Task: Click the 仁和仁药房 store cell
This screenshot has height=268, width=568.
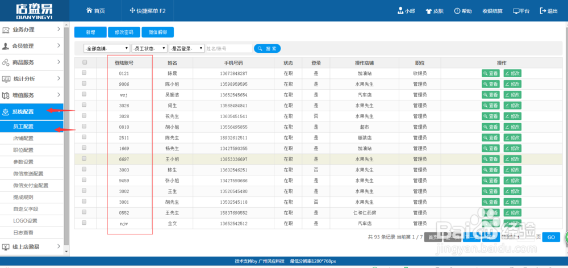Action: click(364, 212)
